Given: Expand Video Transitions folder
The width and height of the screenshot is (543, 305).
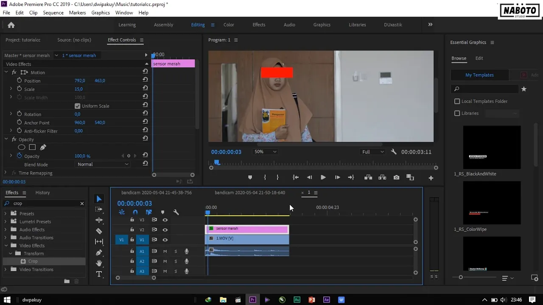Looking at the screenshot, I should pyautogui.click(x=6, y=269).
